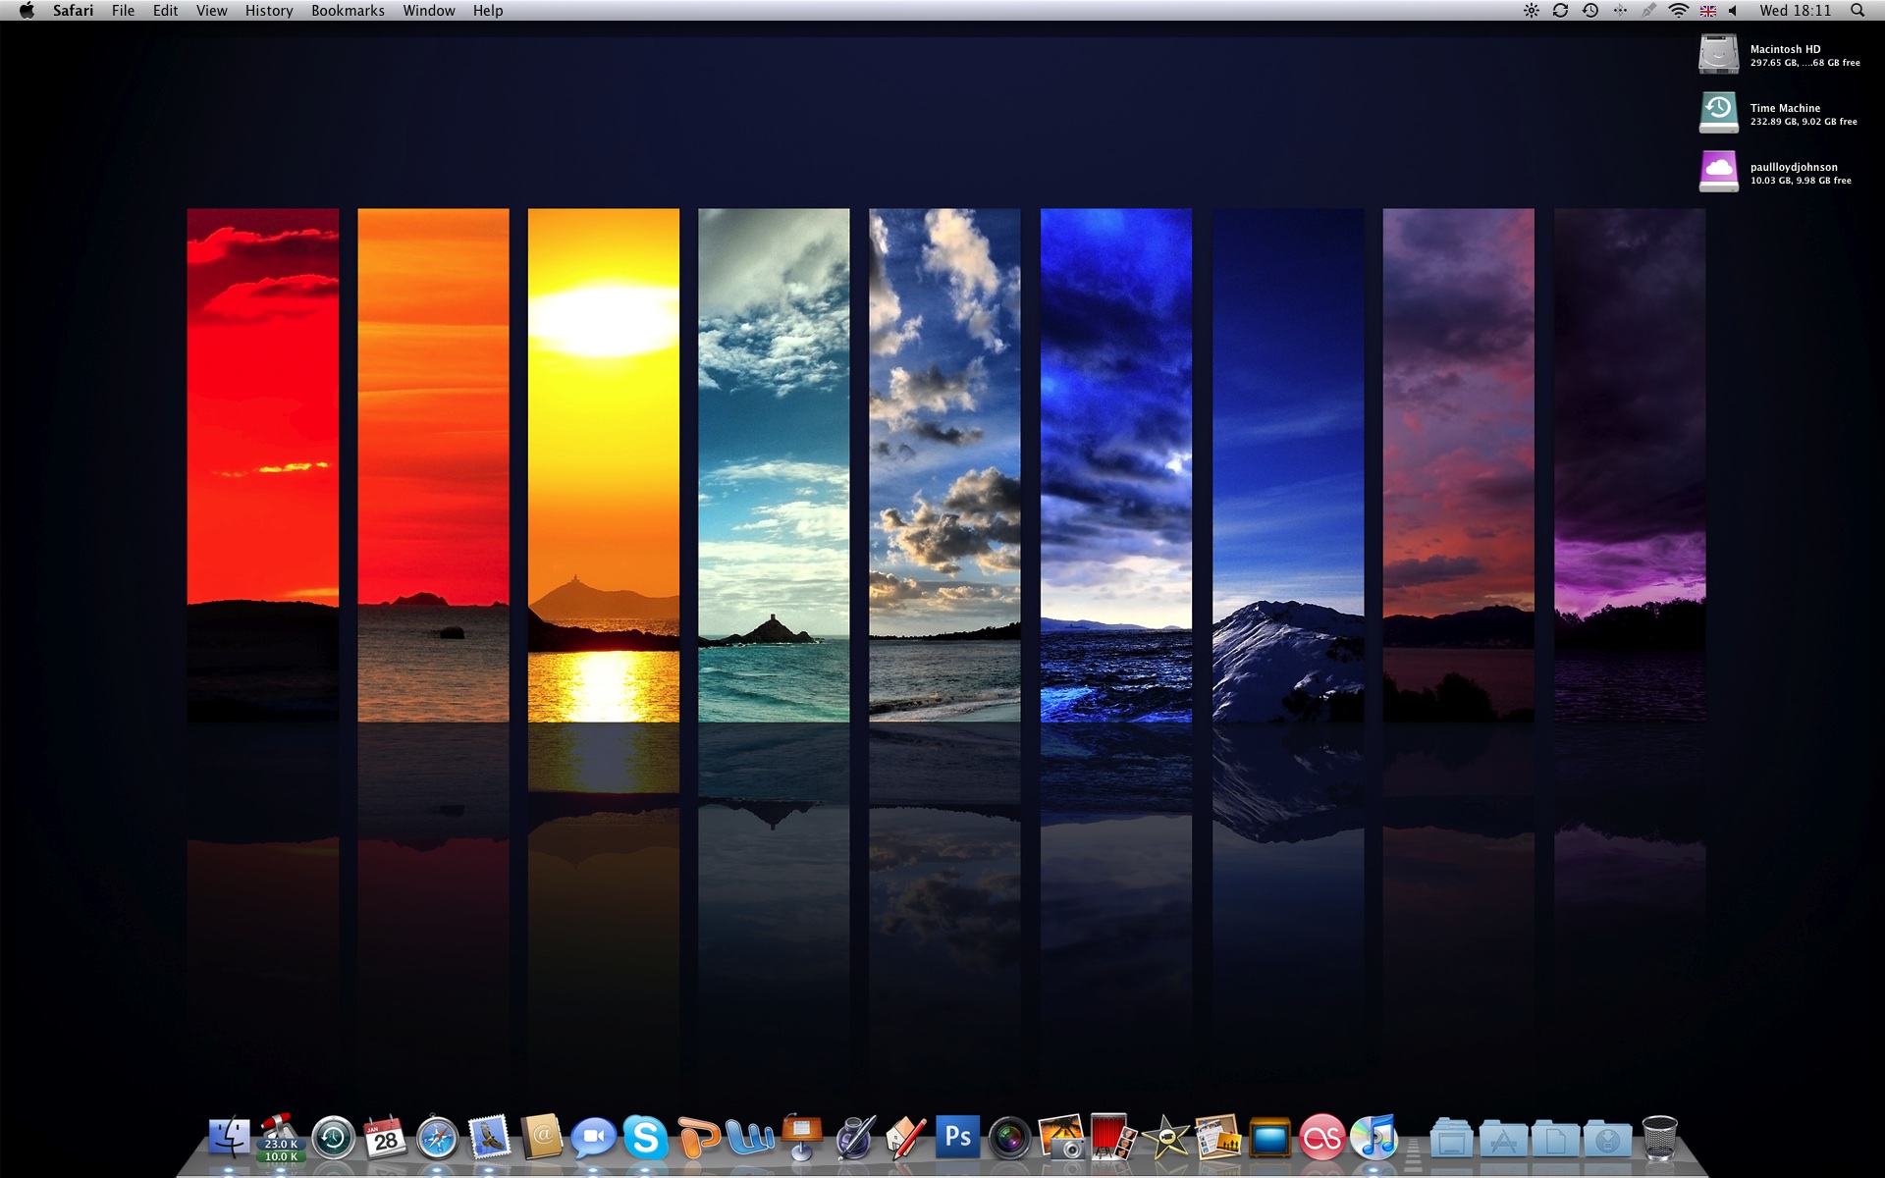1885x1178 pixels.
Task: Click the ink pen menu bar icon
Action: [1649, 11]
